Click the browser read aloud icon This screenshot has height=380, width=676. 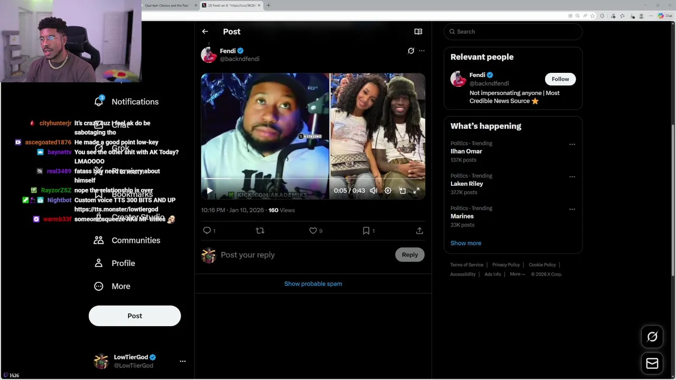[x=585, y=16]
